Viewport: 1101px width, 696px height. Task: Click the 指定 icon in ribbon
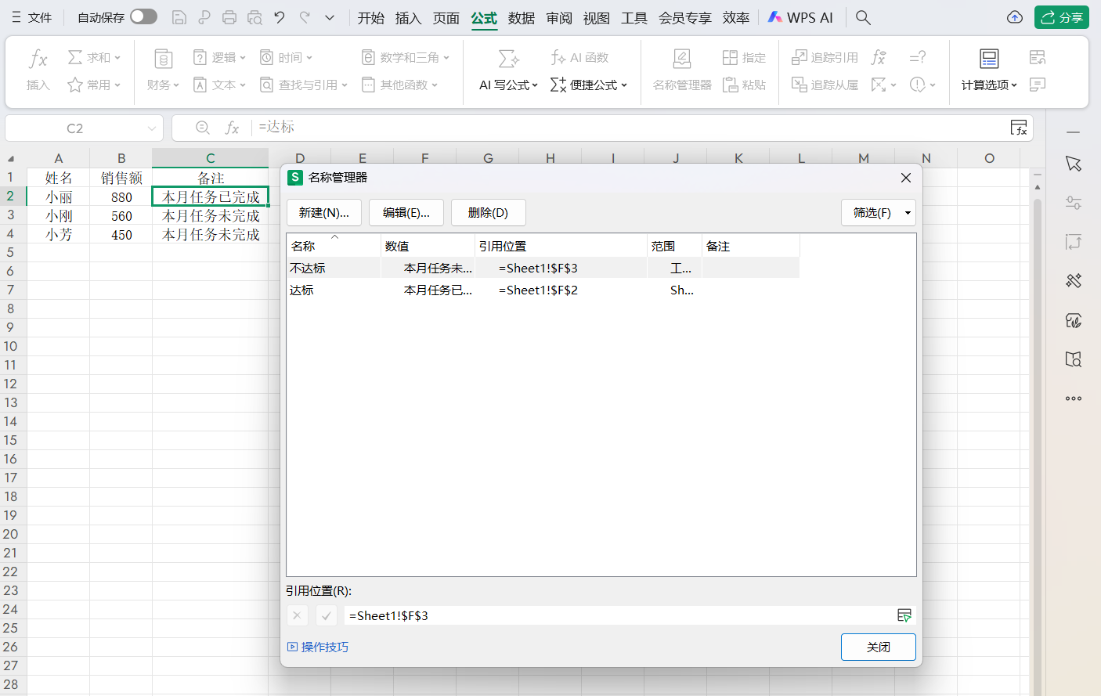pyautogui.click(x=743, y=57)
